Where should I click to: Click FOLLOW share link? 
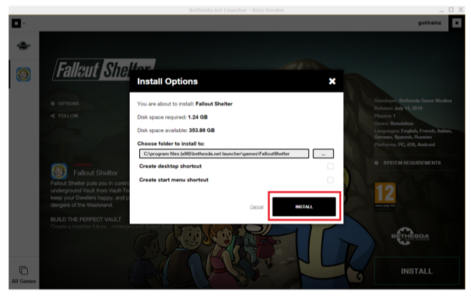pos(64,116)
